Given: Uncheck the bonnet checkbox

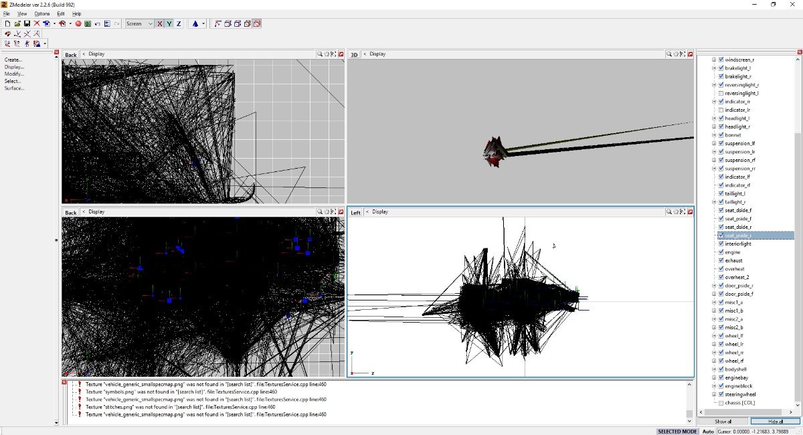Looking at the screenshot, I should [721, 135].
